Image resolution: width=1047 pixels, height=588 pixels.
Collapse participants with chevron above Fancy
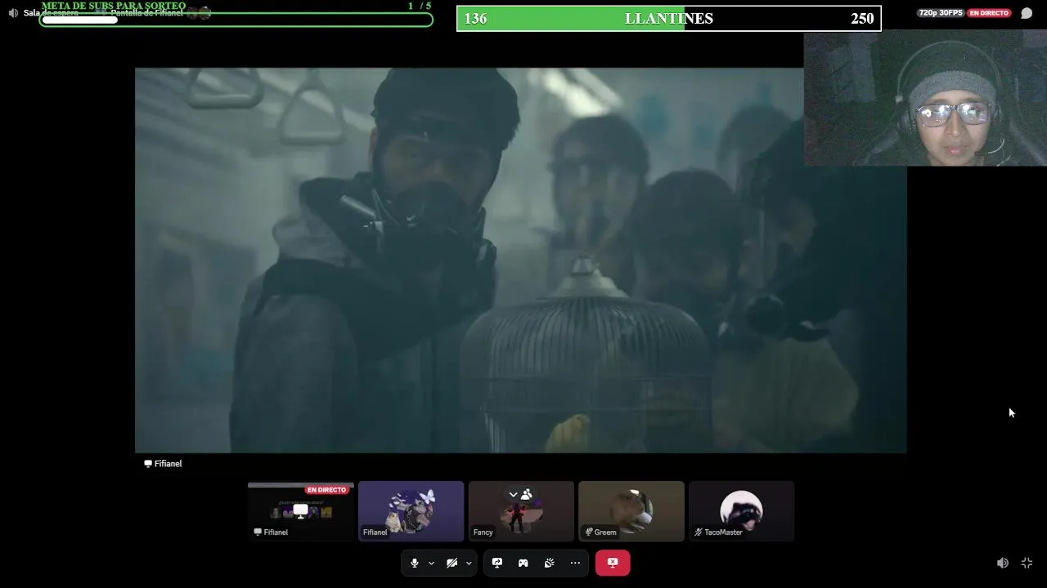coord(513,494)
